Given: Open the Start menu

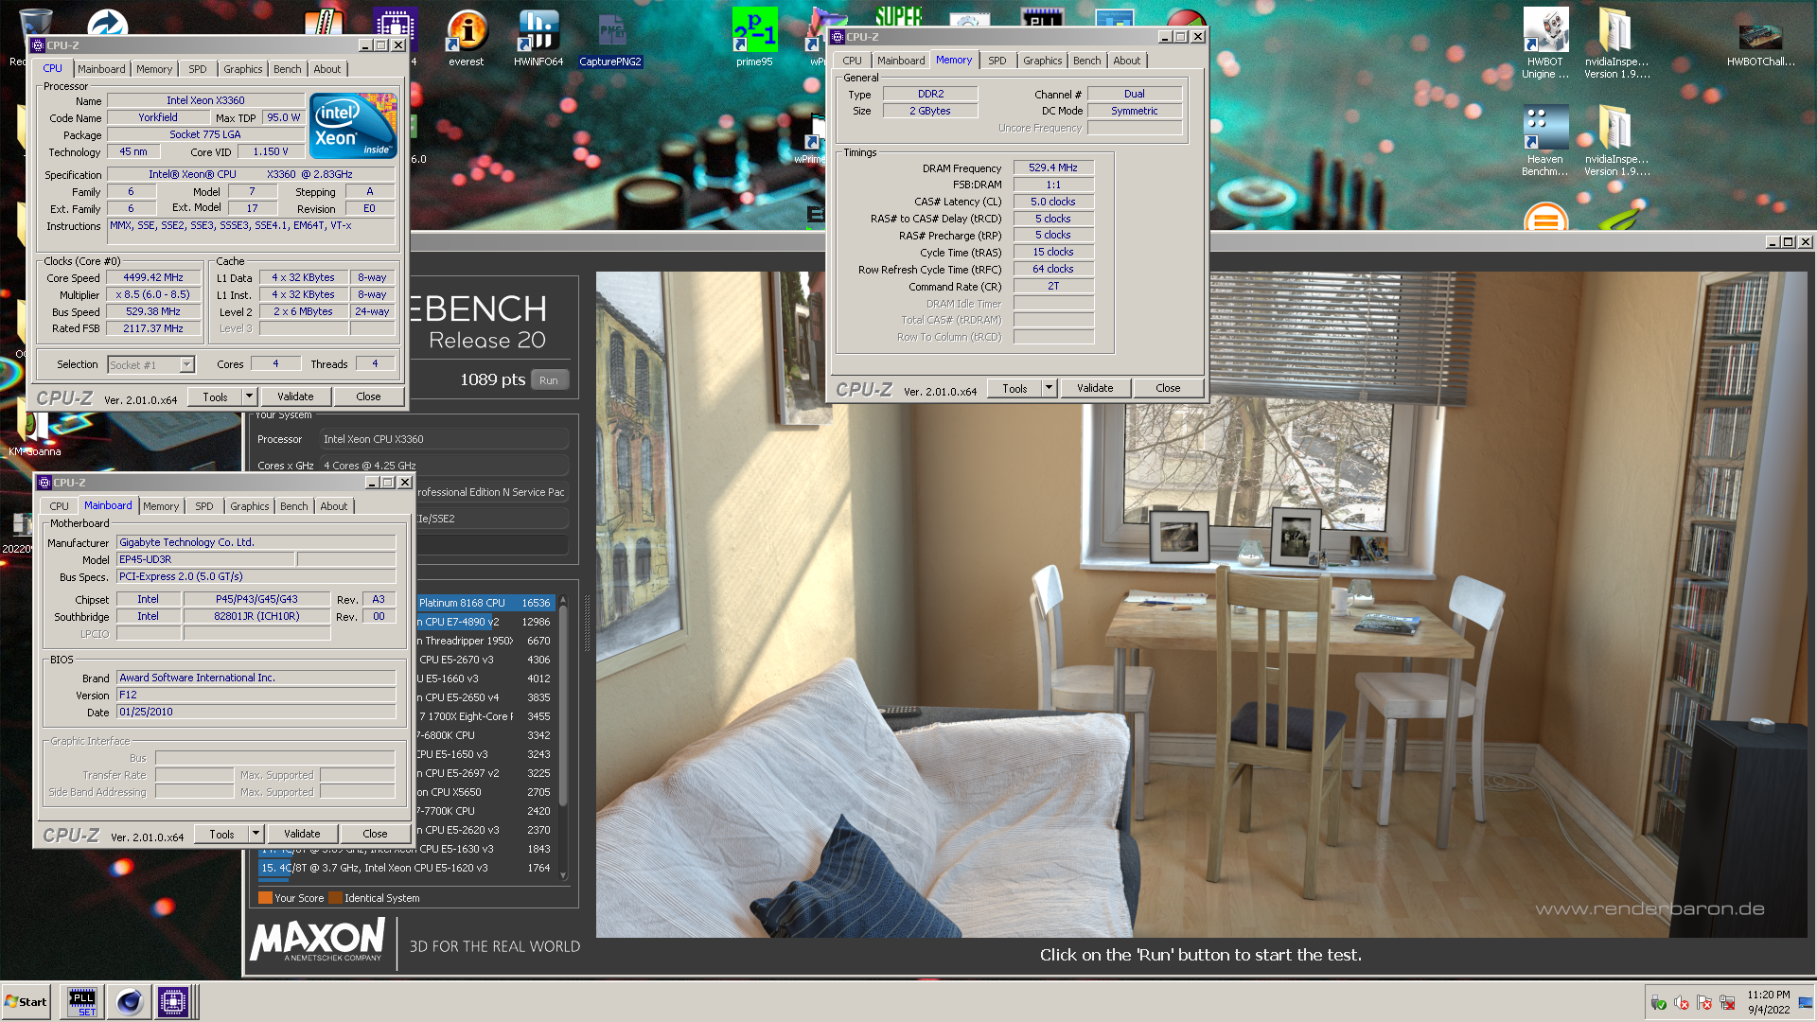Looking at the screenshot, I should 26,1002.
